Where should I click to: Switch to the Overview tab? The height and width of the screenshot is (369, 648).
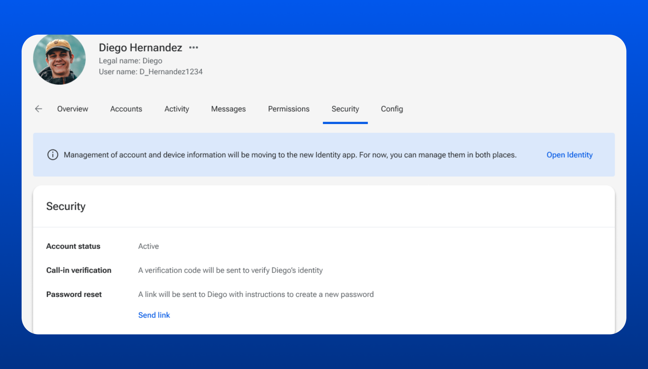tap(72, 109)
